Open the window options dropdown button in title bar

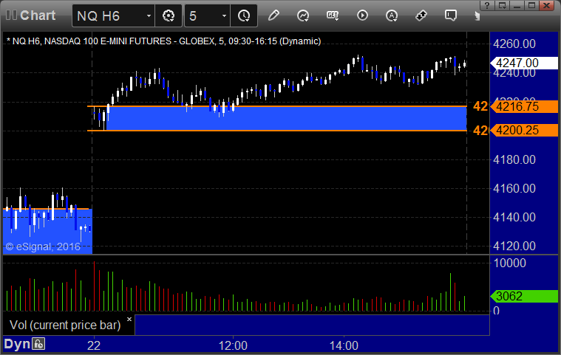pyautogui.click(x=503, y=5)
